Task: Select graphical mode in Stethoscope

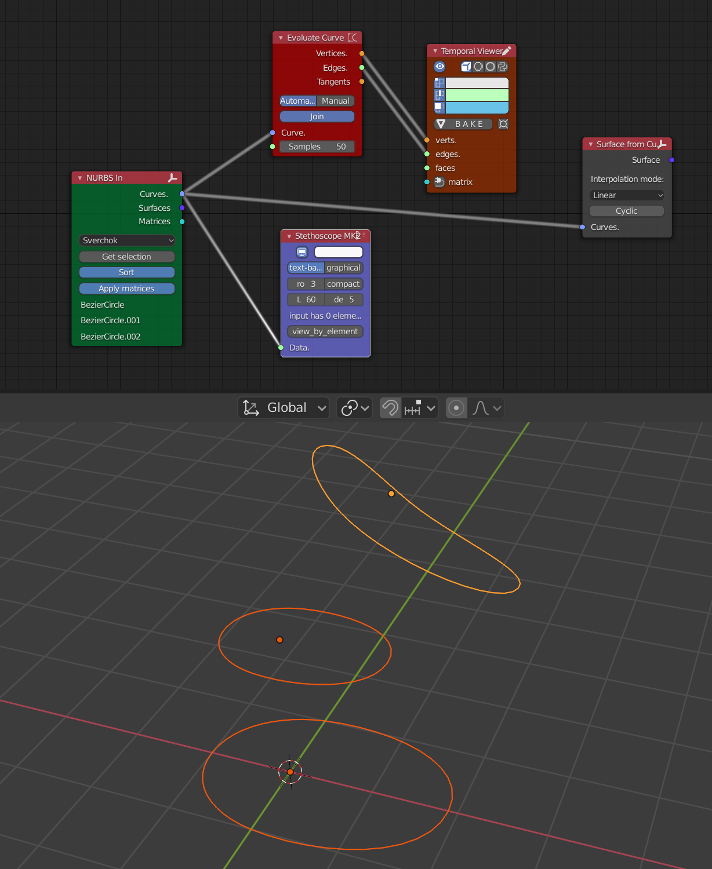Action: (x=343, y=268)
